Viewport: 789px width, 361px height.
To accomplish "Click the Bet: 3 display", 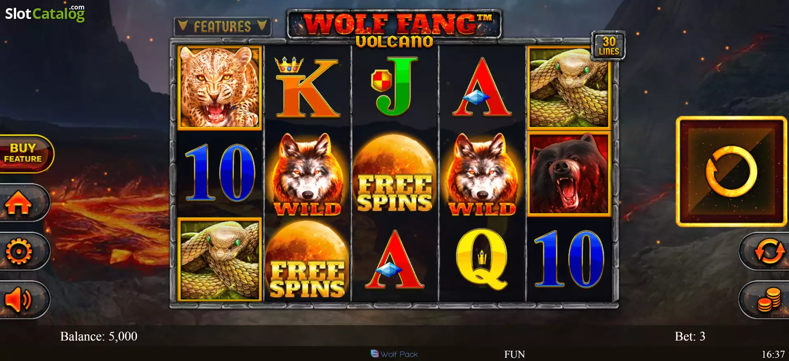I will tap(690, 336).
